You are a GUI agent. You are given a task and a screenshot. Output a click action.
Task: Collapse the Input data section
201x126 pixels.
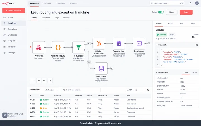coord(157,45)
